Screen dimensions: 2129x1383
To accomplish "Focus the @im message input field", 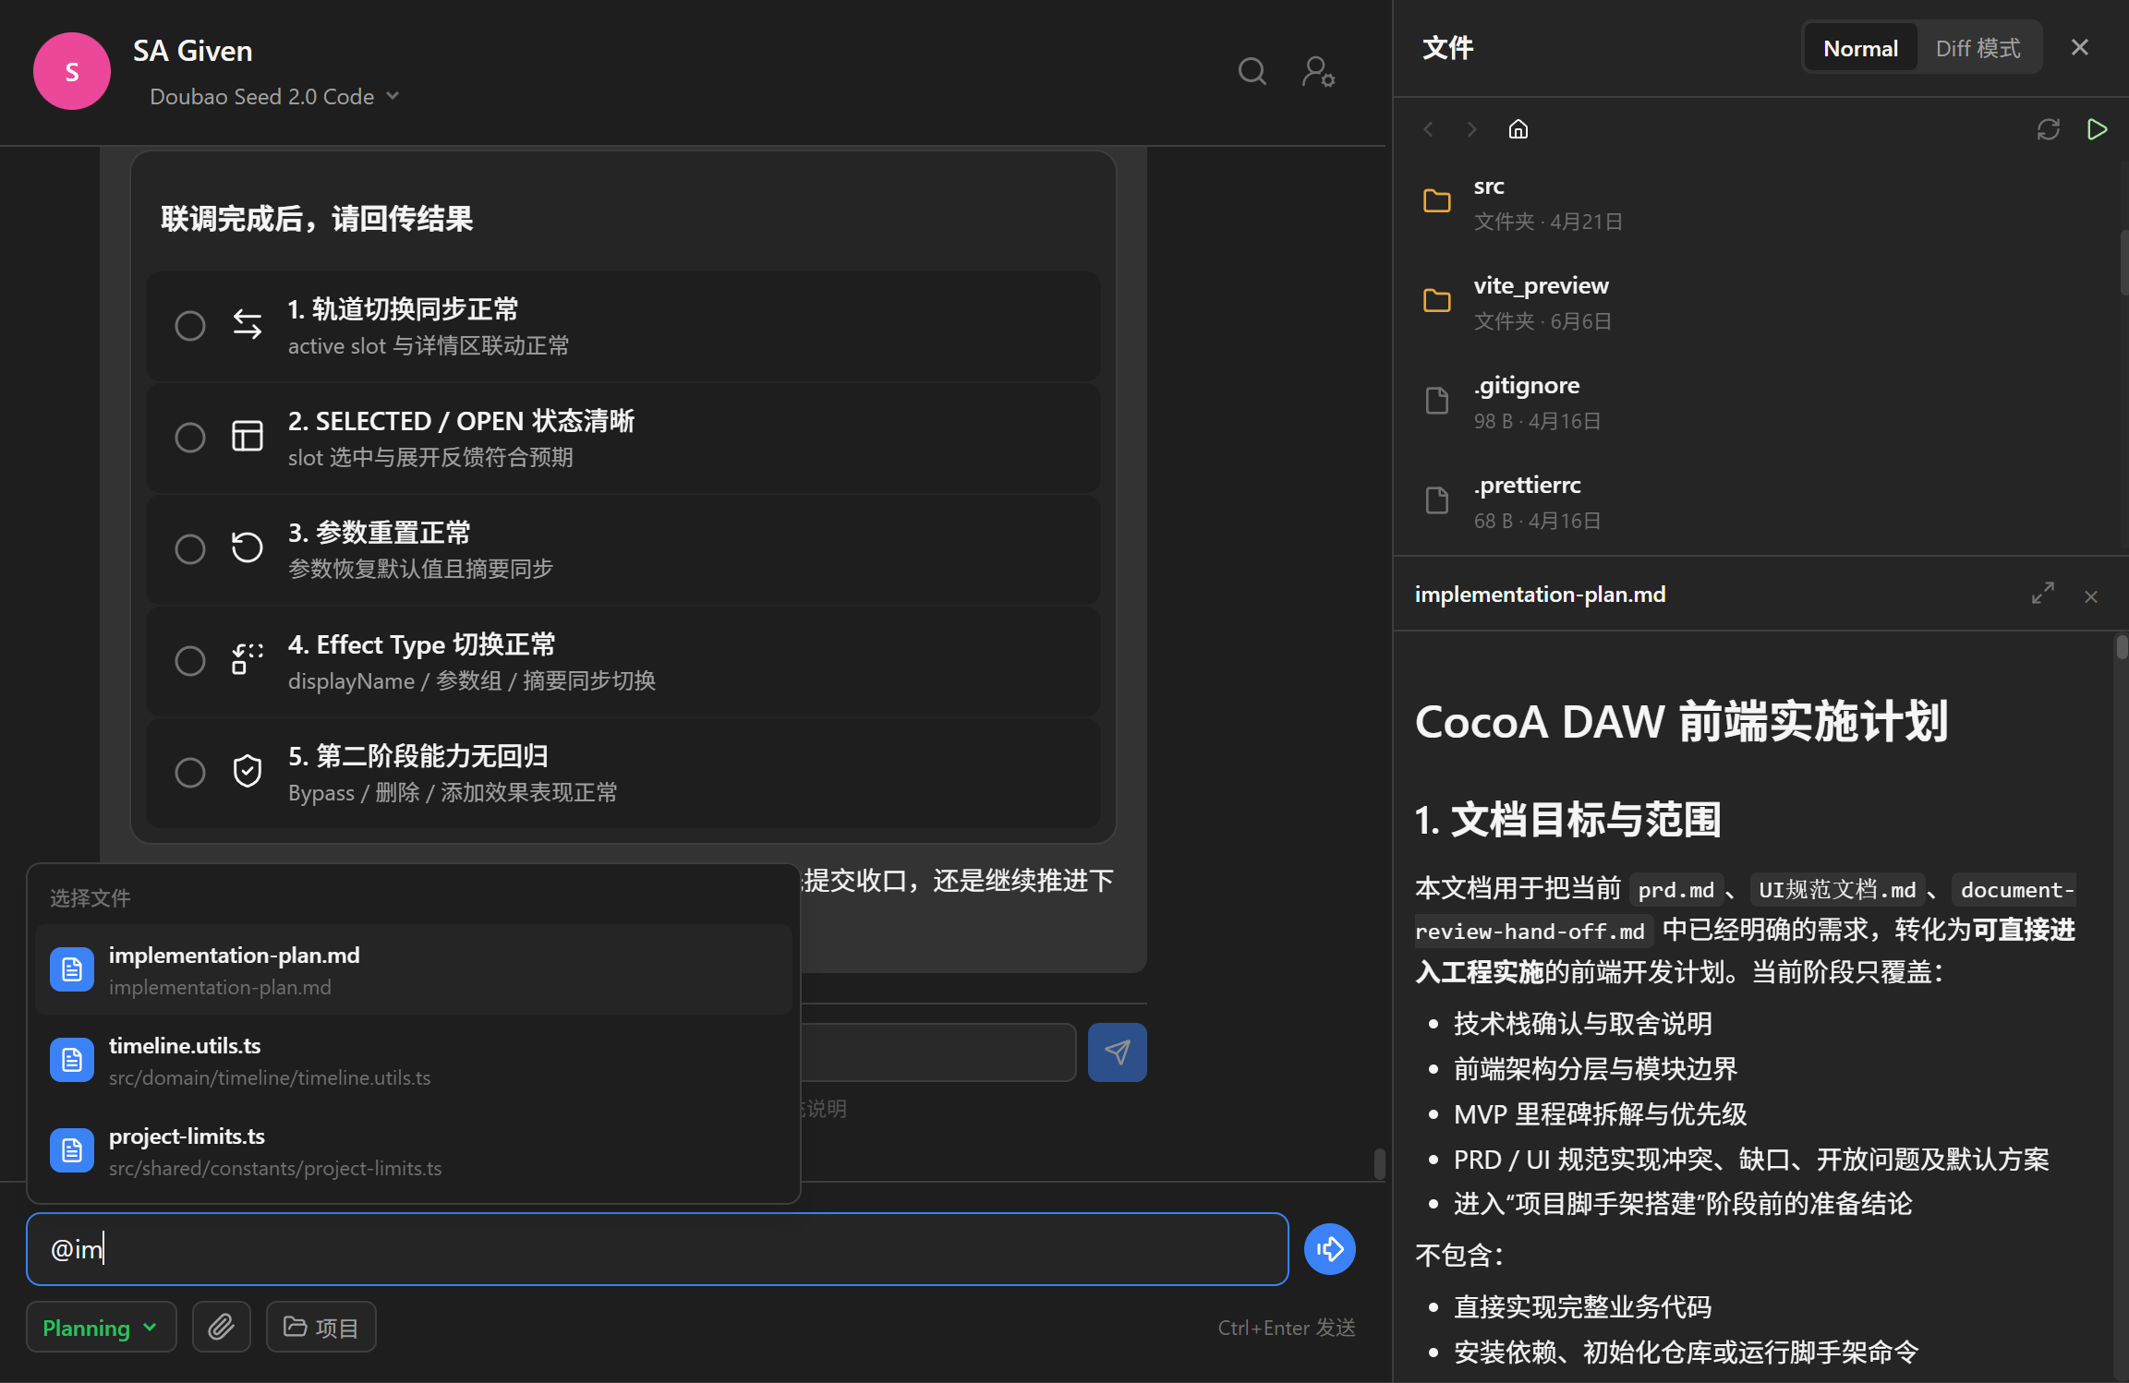I will click(x=658, y=1249).
